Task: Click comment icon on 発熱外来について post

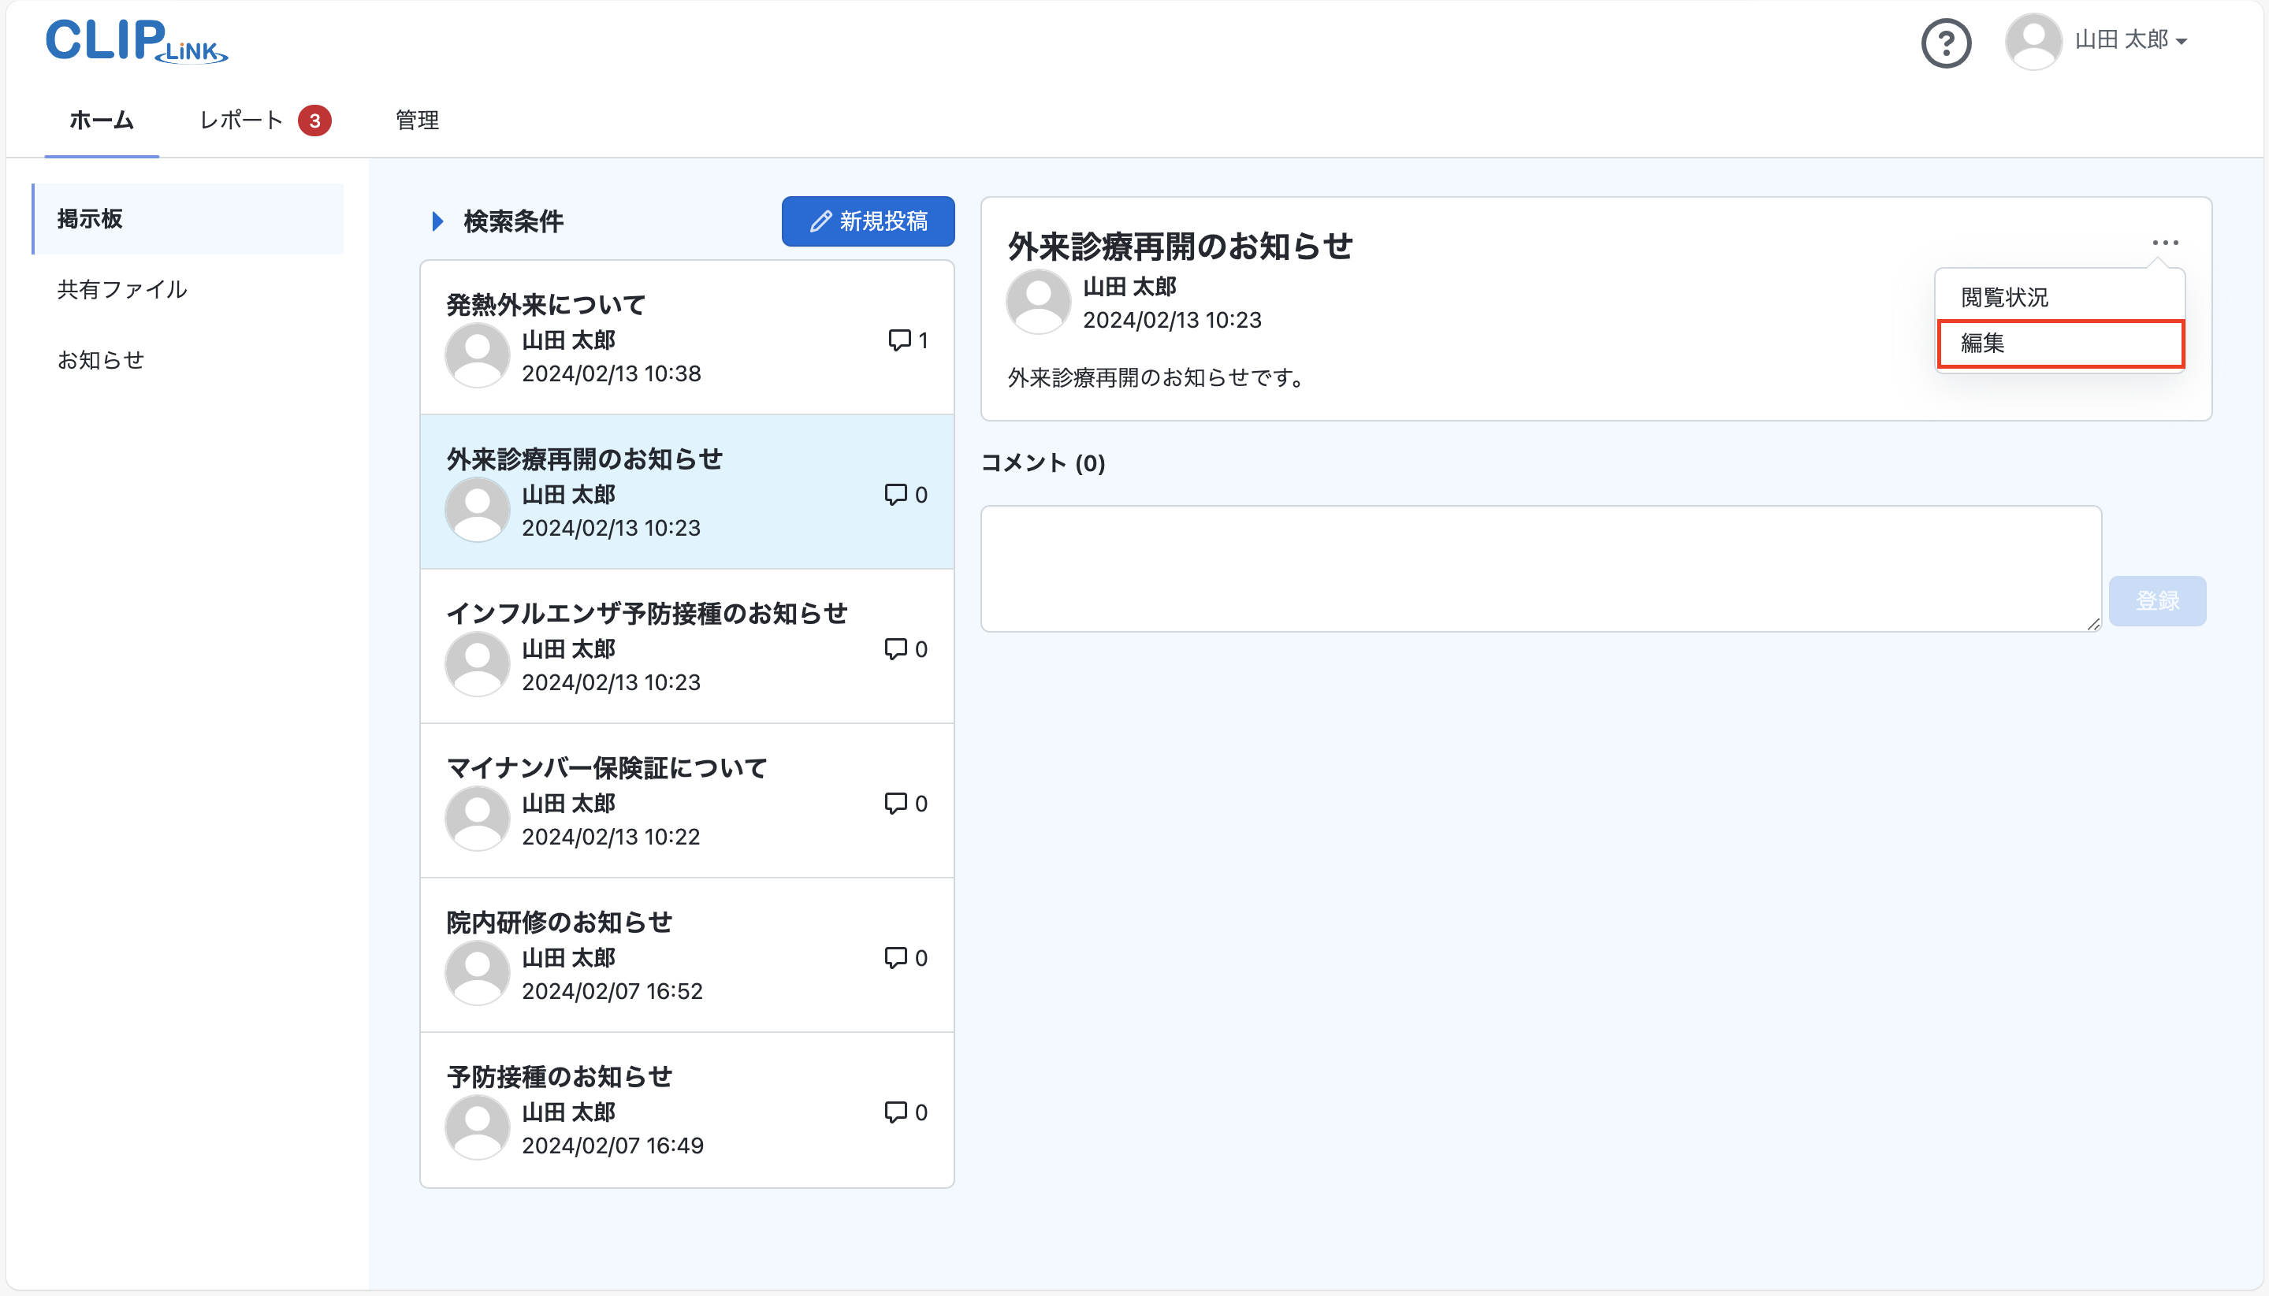Action: pos(899,340)
